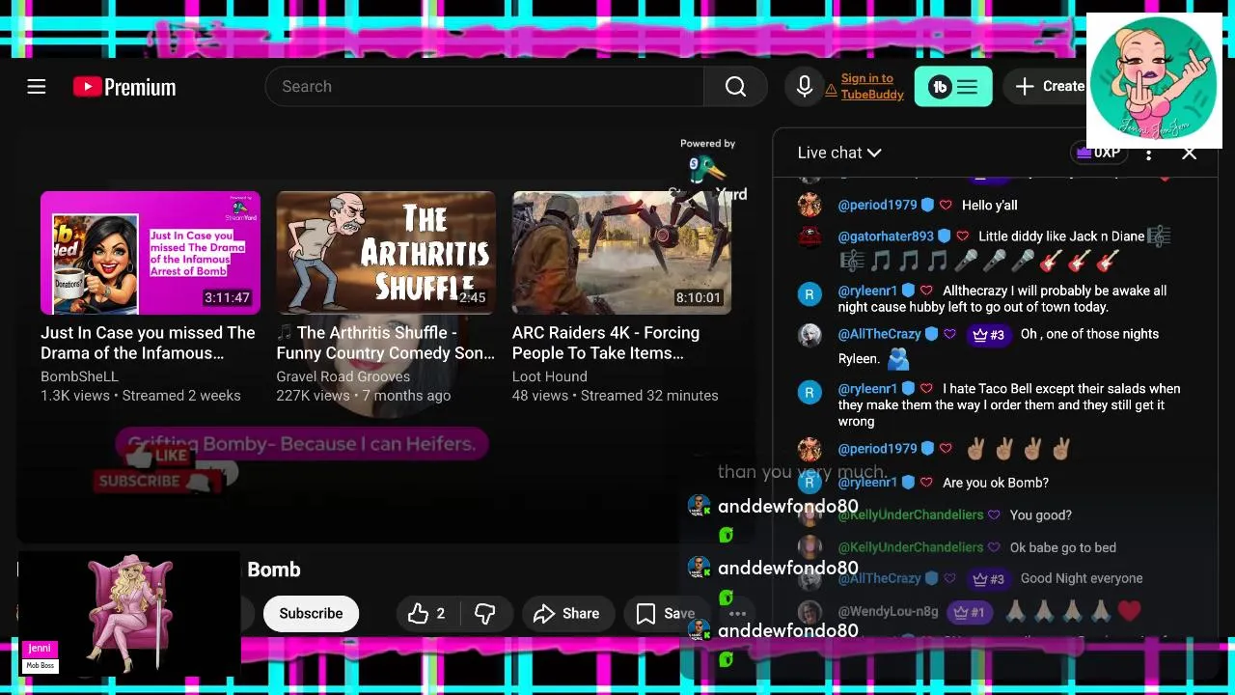Click Ok babe go to bed message
This screenshot has height=695, width=1235.
tap(1063, 547)
